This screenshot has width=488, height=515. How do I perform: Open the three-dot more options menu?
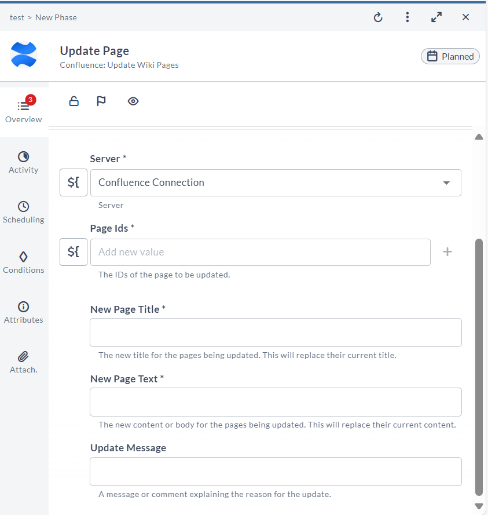408,17
